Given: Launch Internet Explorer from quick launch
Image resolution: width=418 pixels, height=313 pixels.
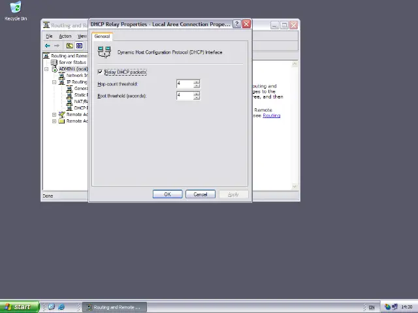Looking at the screenshot, I should [61, 307].
